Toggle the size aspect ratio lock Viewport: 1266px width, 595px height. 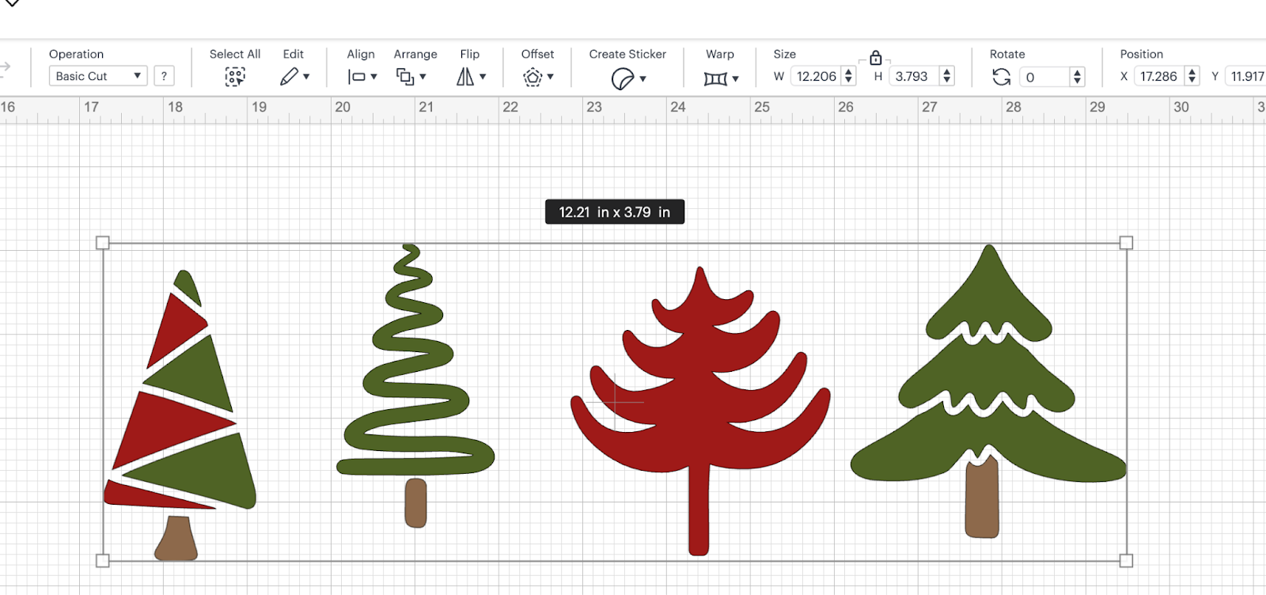pos(875,58)
